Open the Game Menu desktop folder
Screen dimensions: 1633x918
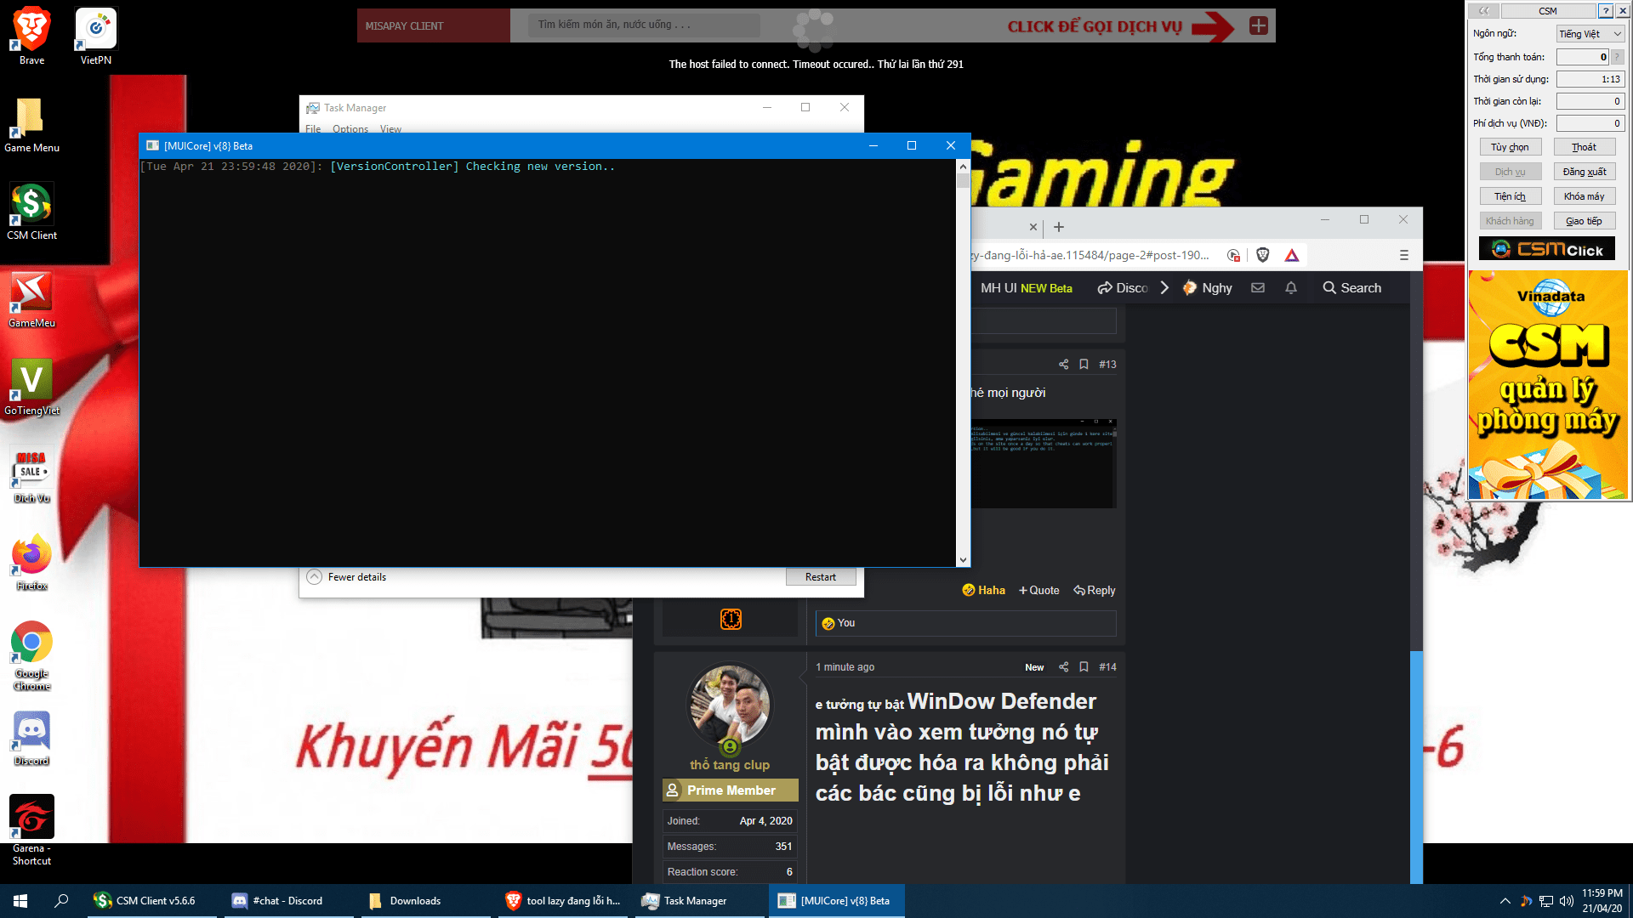pos(31,124)
